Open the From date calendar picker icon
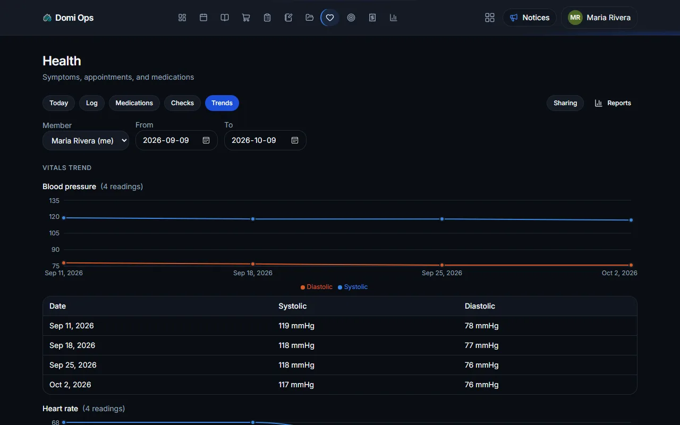 point(206,140)
